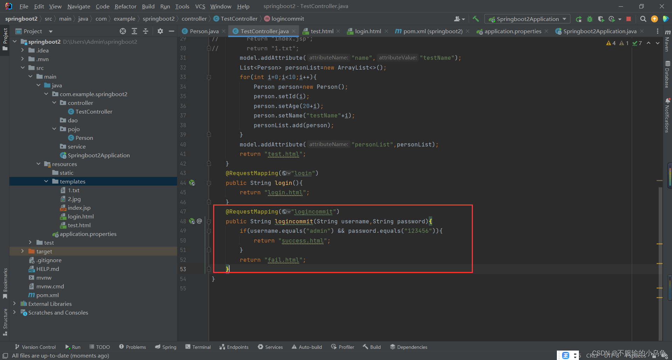
Task: Expand External Libraries node
Action: click(x=14, y=304)
